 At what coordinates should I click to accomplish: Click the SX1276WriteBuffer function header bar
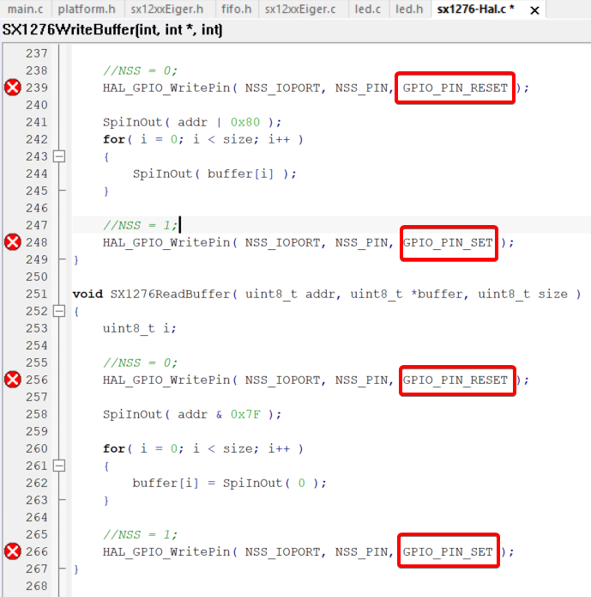112,30
